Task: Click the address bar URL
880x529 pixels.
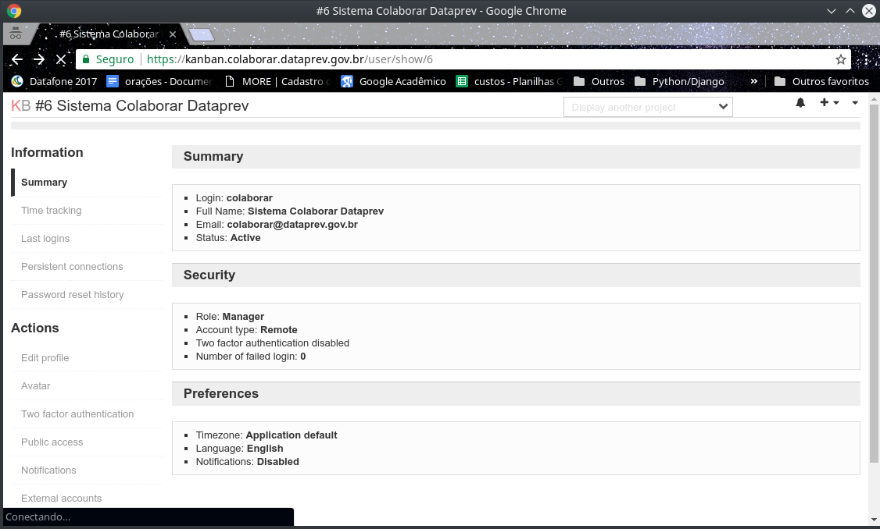Action: click(x=290, y=59)
